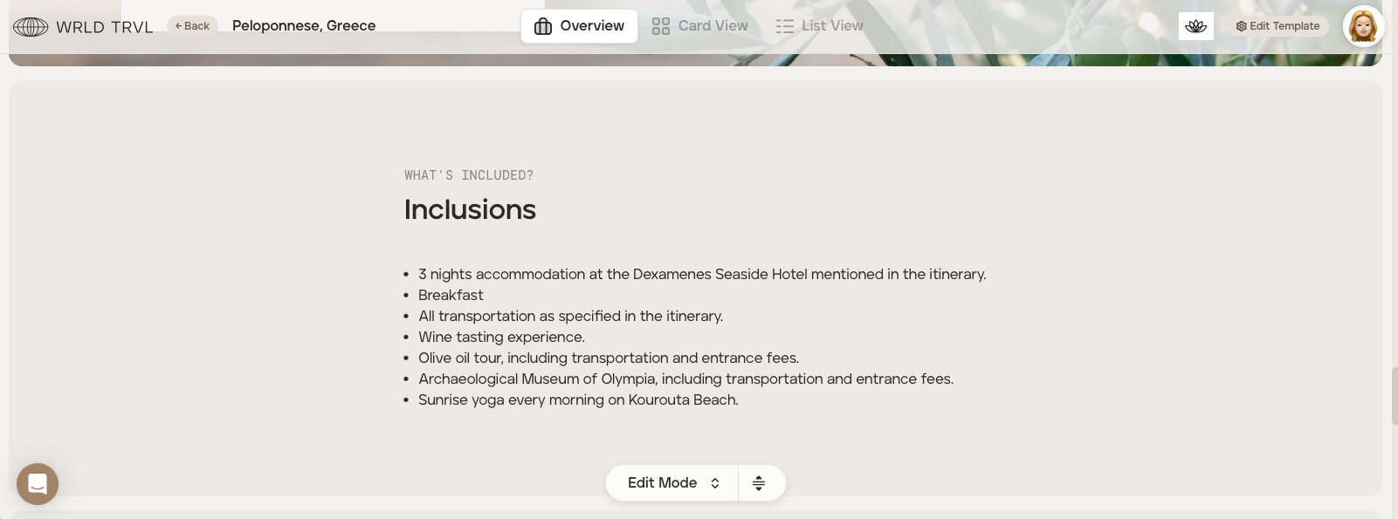Select the Overview tab
1398x519 pixels.
[x=580, y=26]
